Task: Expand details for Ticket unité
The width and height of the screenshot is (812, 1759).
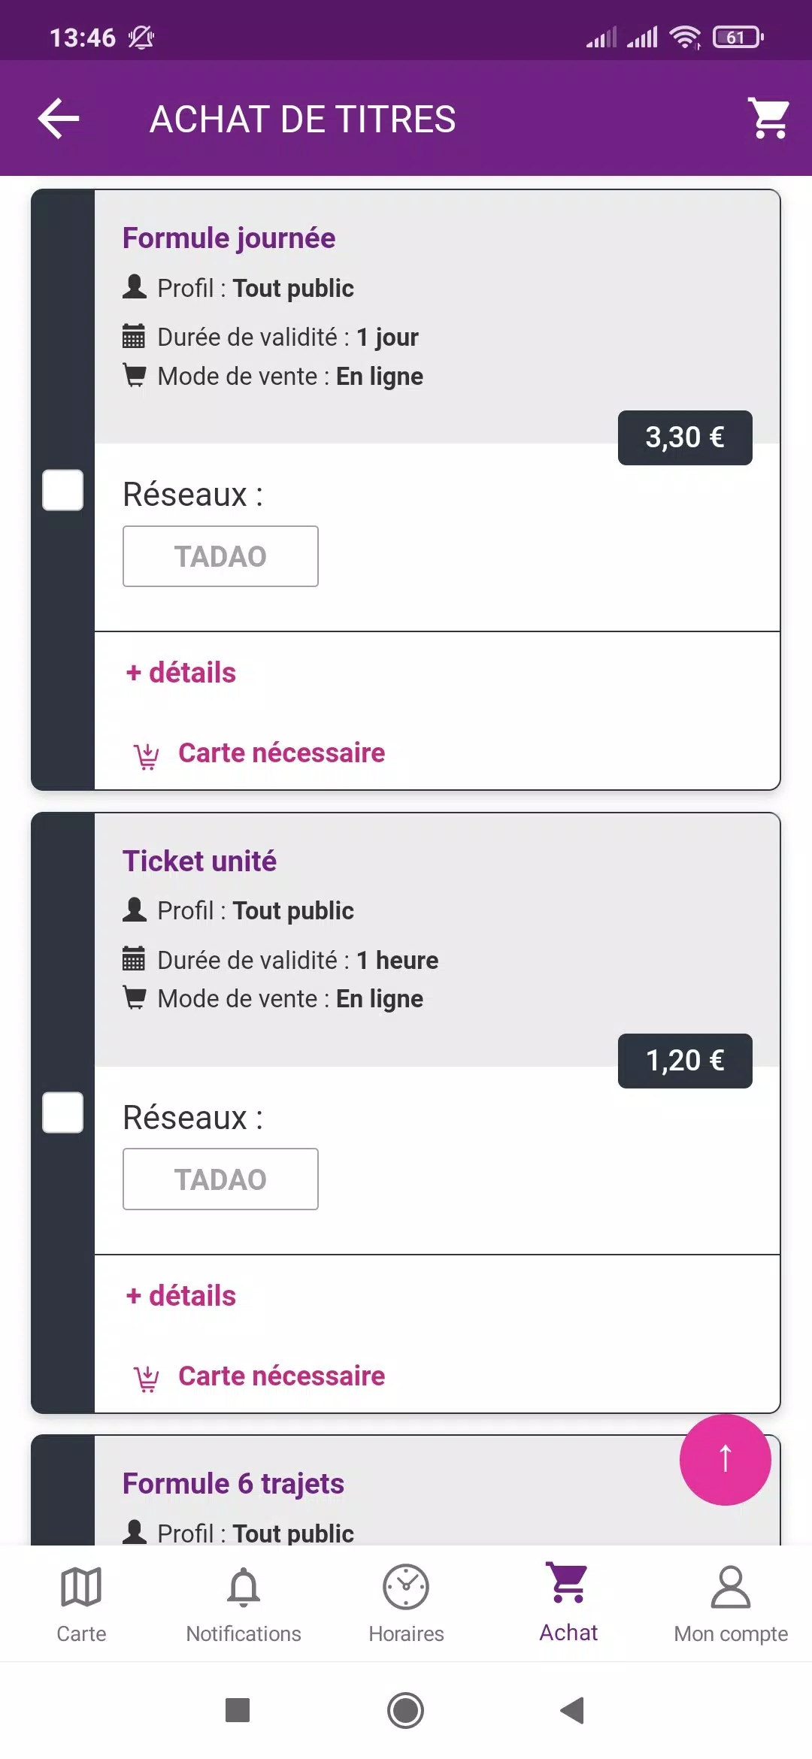Action: click(x=181, y=1296)
